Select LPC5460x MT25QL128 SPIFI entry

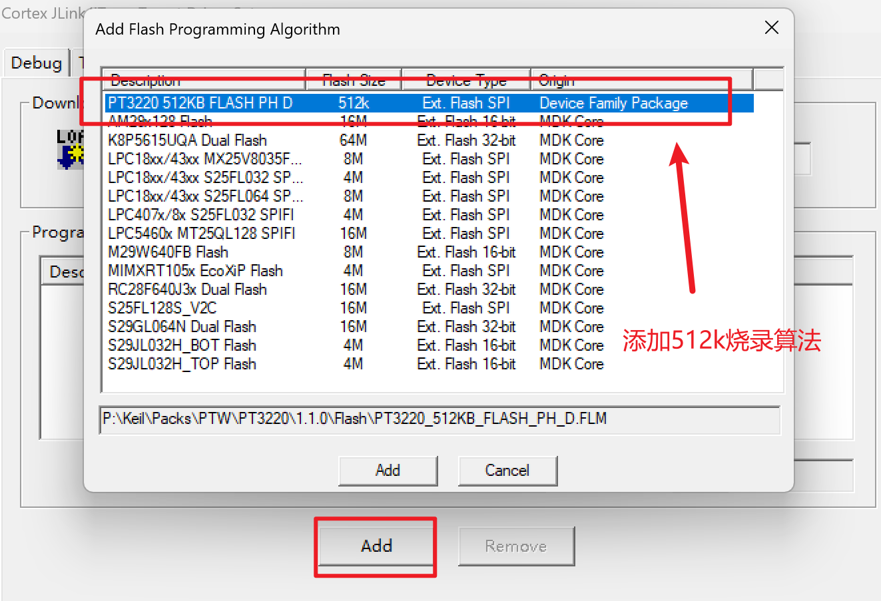point(201,234)
